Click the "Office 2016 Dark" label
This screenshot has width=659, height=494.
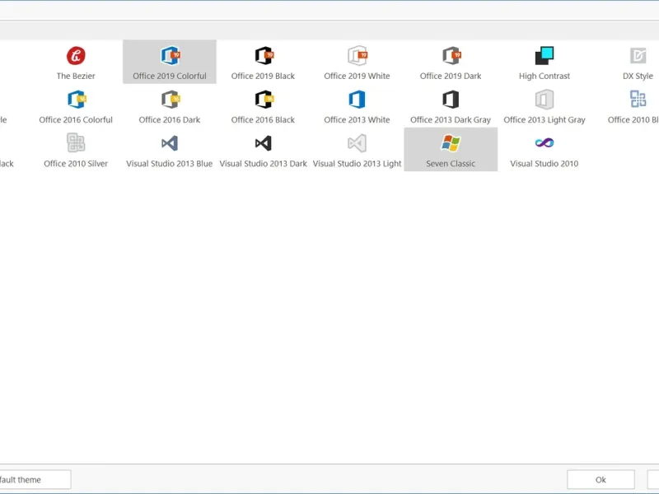pos(170,119)
